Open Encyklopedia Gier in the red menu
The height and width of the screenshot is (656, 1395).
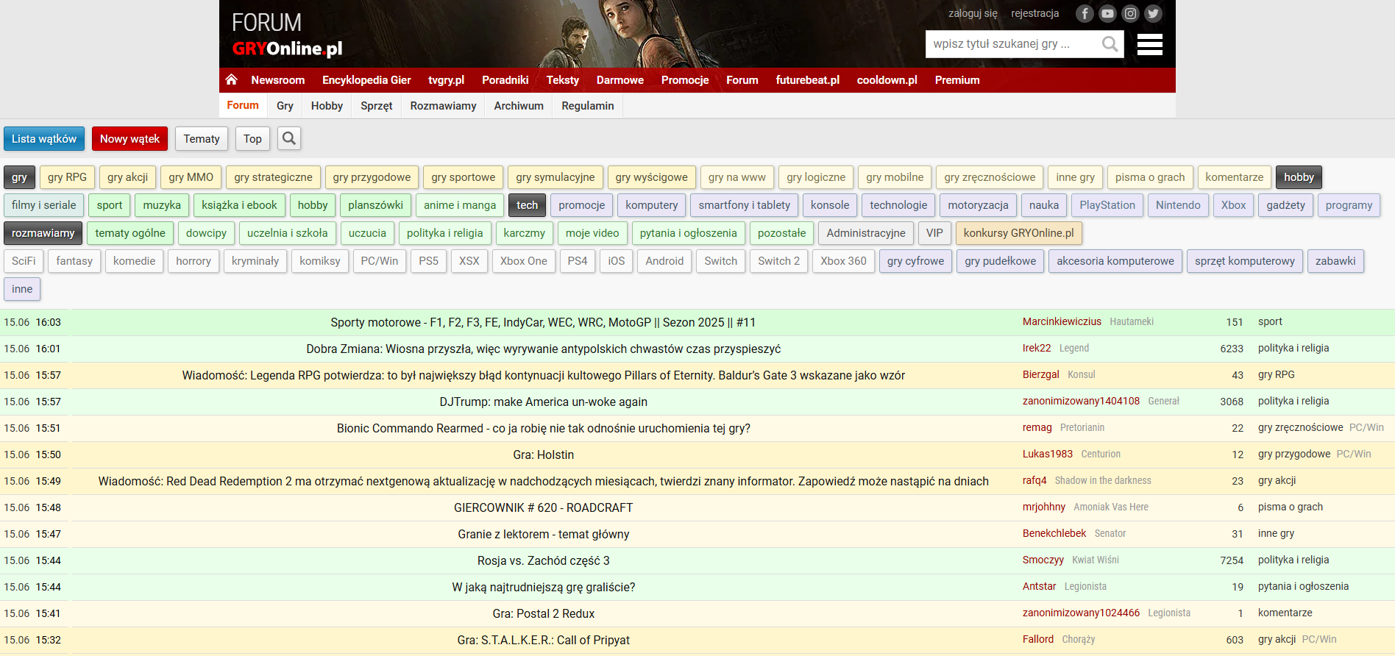[366, 80]
